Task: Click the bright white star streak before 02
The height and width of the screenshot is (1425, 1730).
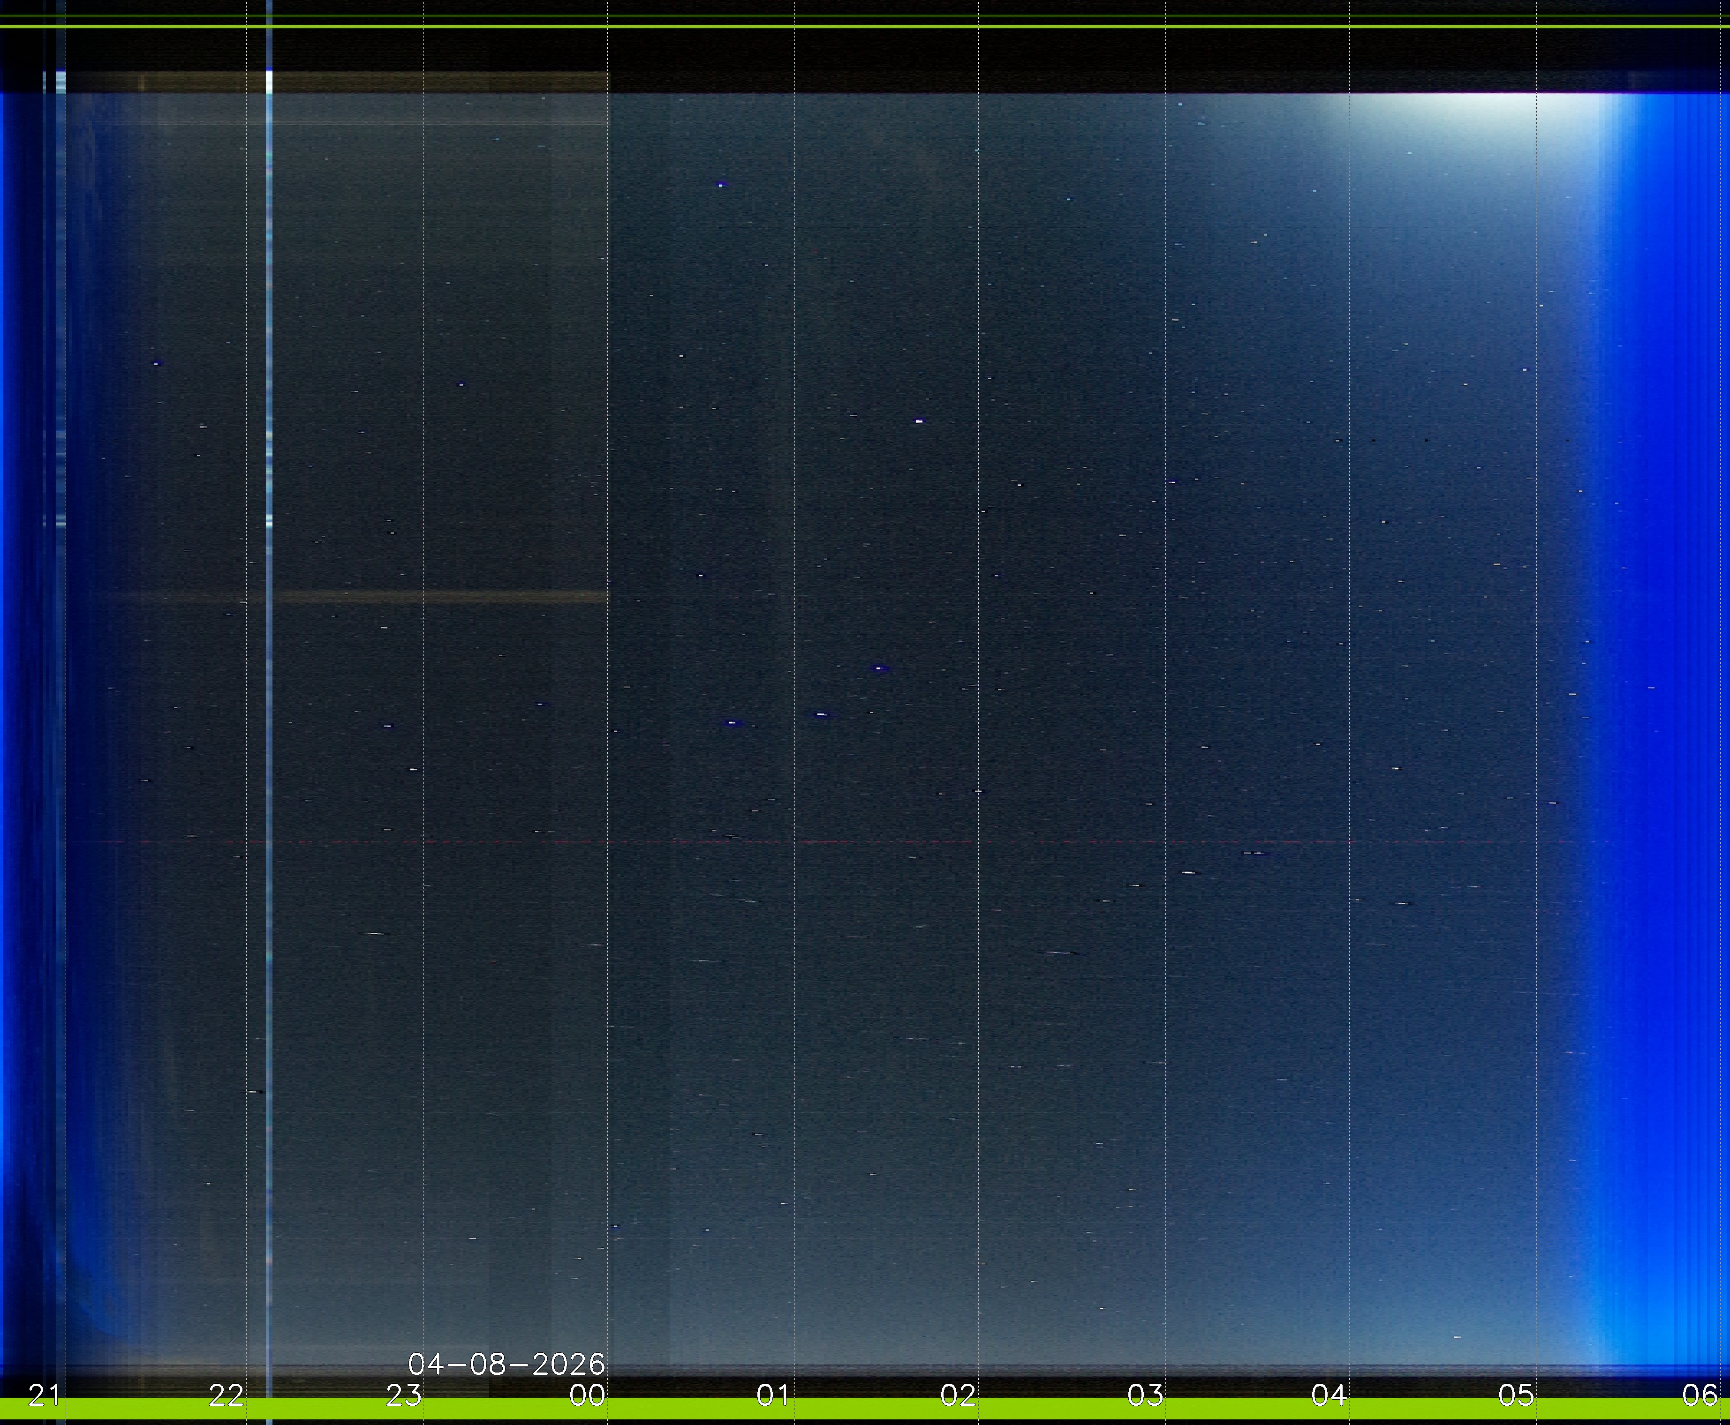Action: (x=919, y=421)
